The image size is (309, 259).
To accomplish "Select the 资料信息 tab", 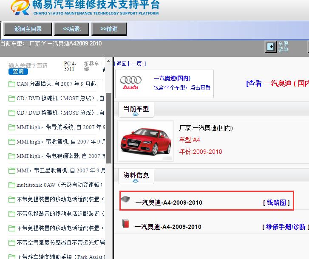I will tap(136, 176).
